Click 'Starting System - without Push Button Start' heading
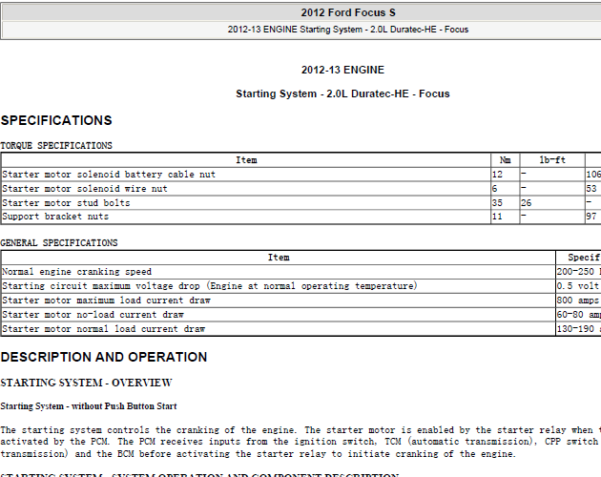Viewport: 601px width, 477px height. pos(89,406)
